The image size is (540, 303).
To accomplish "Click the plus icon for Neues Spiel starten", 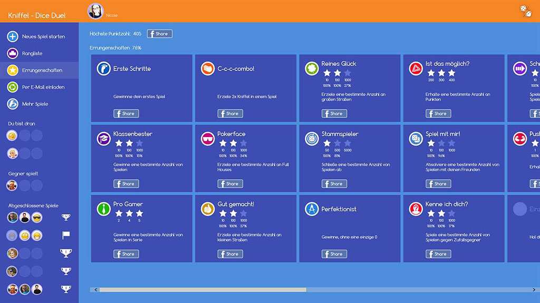I will [13, 36].
